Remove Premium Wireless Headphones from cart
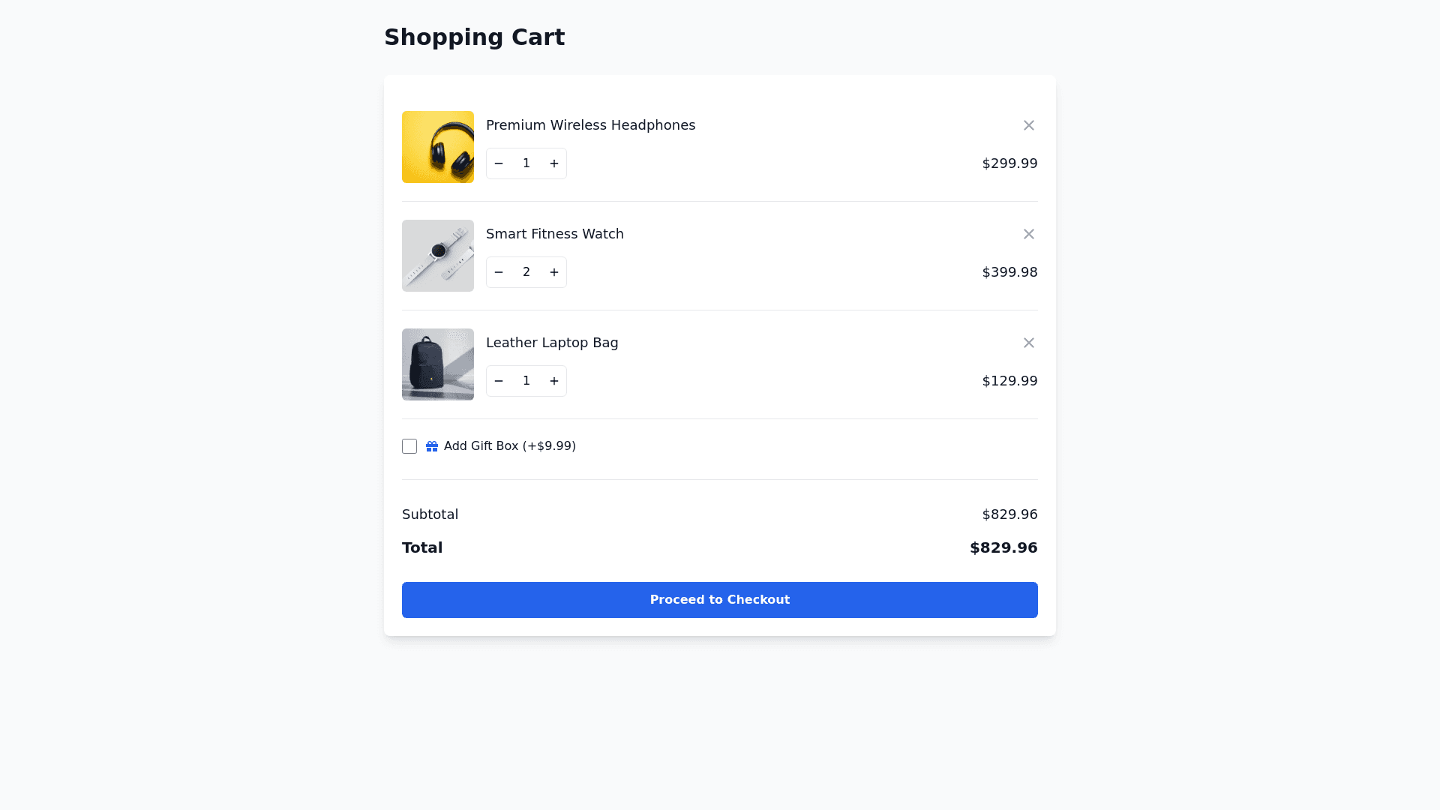The height and width of the screenshot is (810, 1440). coord(1029,125)
